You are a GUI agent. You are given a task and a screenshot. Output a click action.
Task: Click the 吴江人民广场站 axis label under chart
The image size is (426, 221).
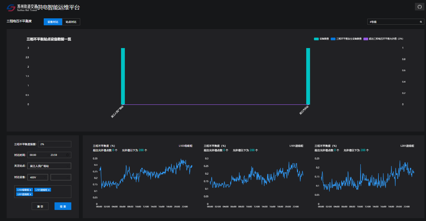(117, 112)
